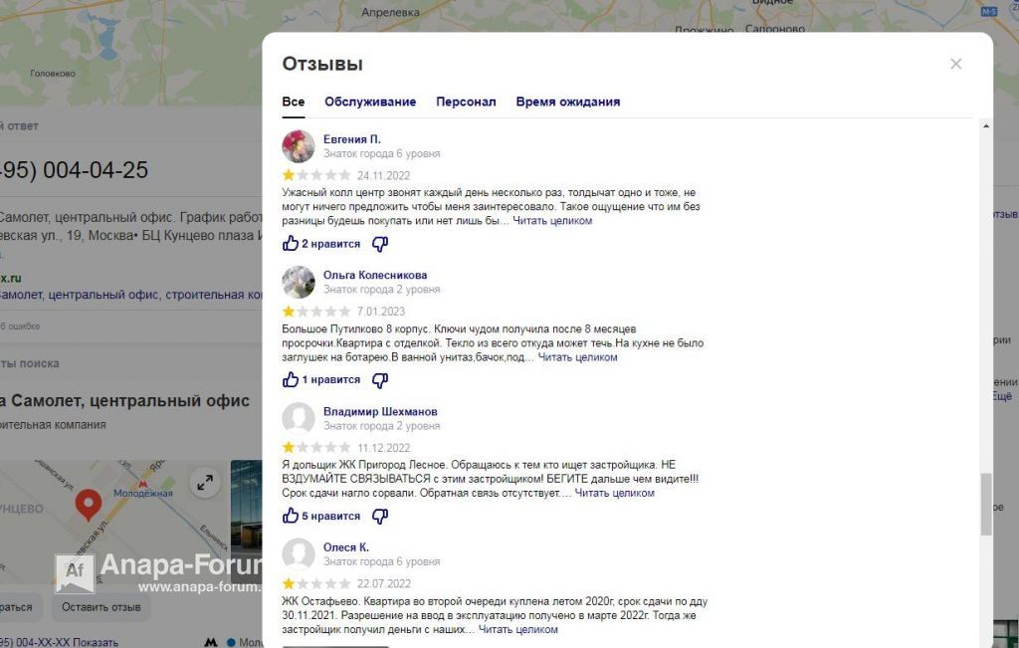Image resolution: width=1019 pixels, height=648 pixels.
Task: Dislike Евгения П.'s review with thumbs down
Action: click(380, 245)
